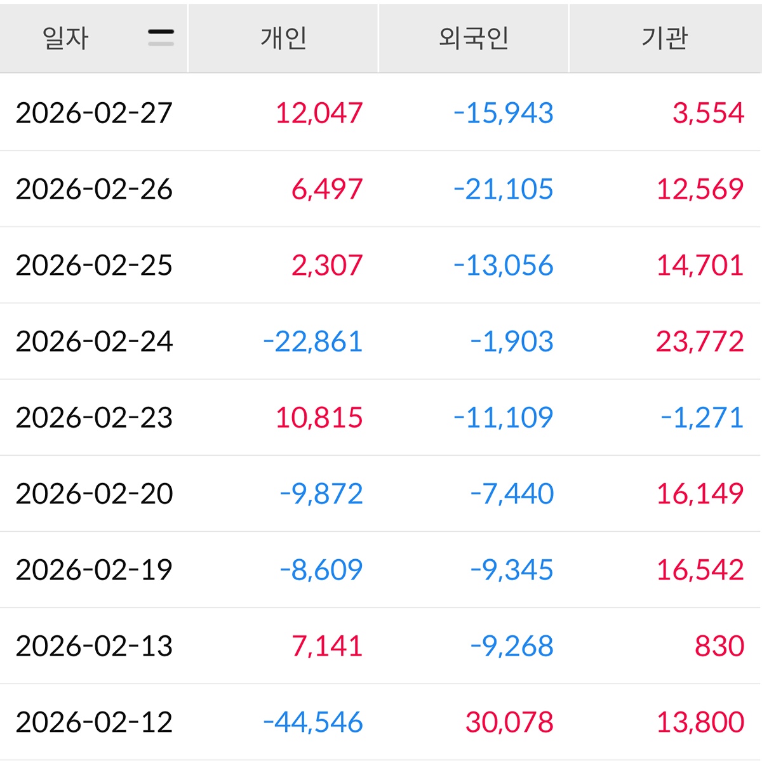Click 기관 value -1,271
Screen dimensions: 762x761
pos(702,418)
